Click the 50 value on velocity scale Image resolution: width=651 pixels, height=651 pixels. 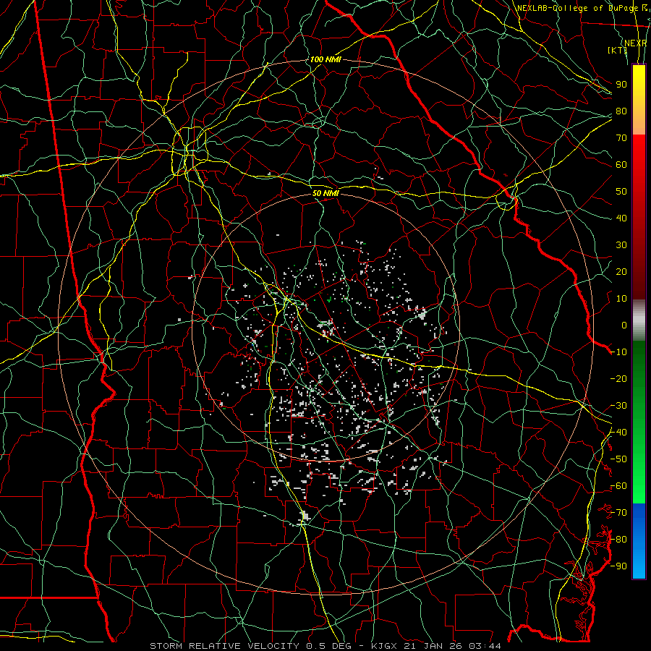point(621,192)
